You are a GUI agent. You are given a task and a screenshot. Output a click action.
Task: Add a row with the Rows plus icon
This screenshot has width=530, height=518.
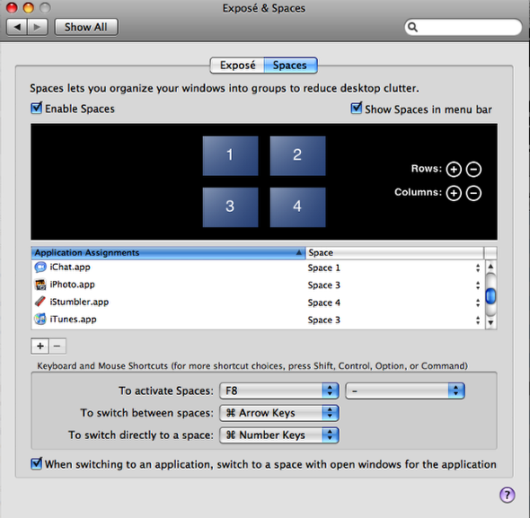[454, 170]
